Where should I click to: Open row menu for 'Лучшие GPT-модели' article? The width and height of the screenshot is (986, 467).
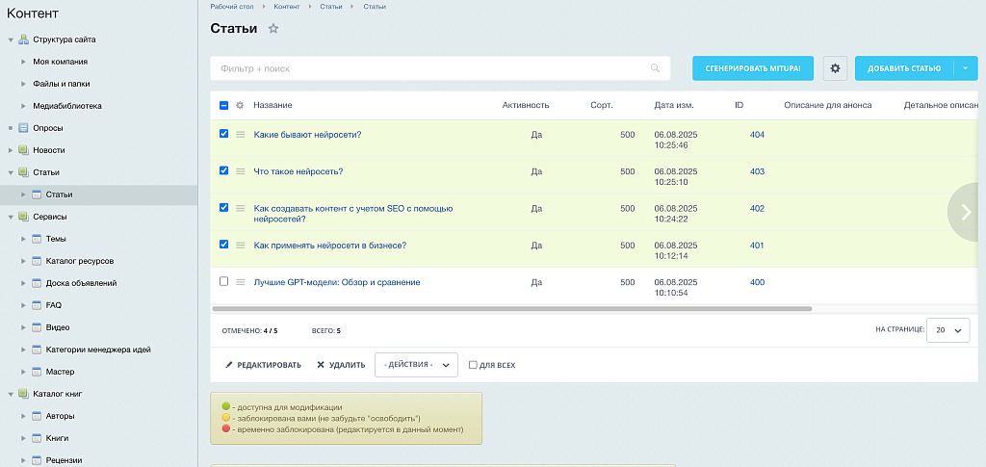[x=240, y=282]
